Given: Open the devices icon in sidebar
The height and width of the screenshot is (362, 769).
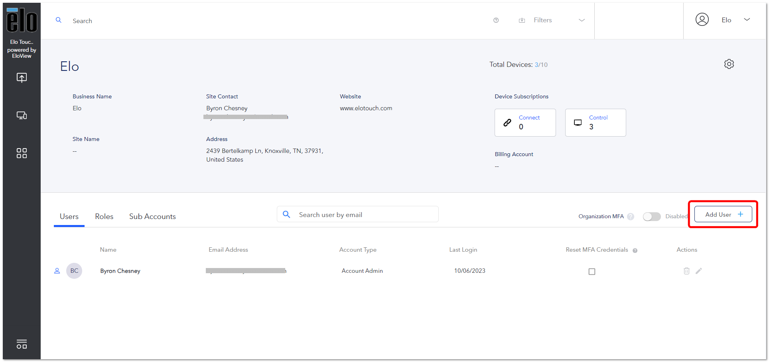Looking at the screenshot, I should point(22,115).
